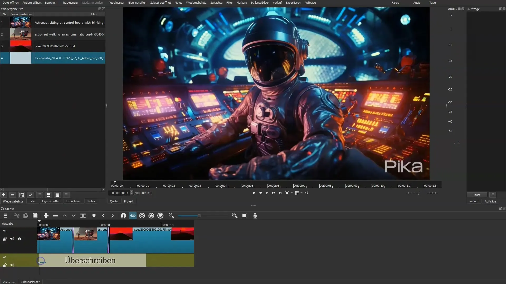Toggle lock on A1 track
The width and height of the screenshot is (506, 284).
5,265
